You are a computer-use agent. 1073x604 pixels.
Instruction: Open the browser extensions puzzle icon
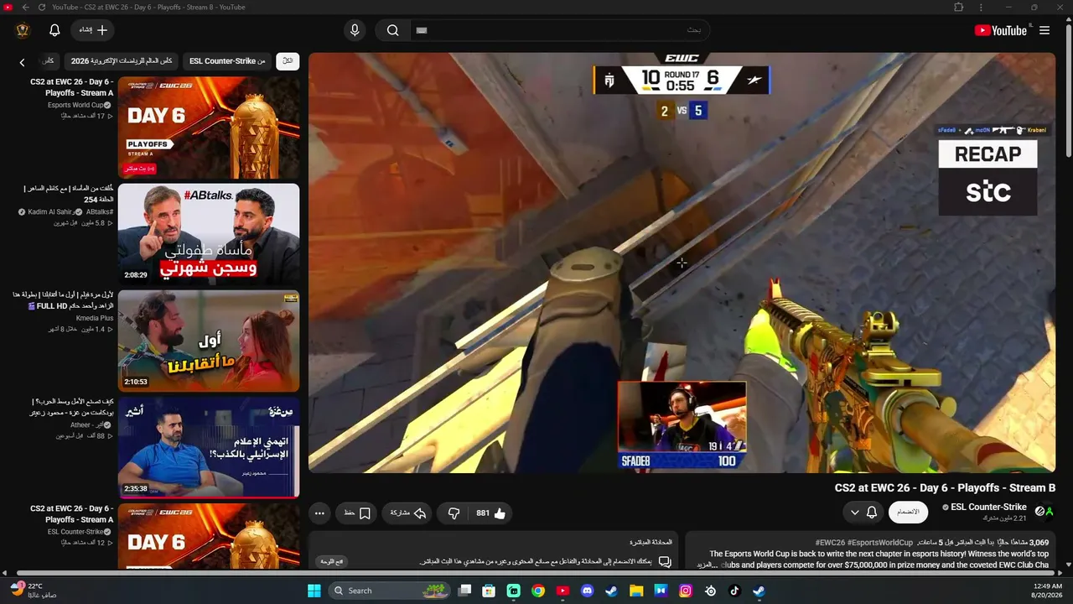point(959,8)
